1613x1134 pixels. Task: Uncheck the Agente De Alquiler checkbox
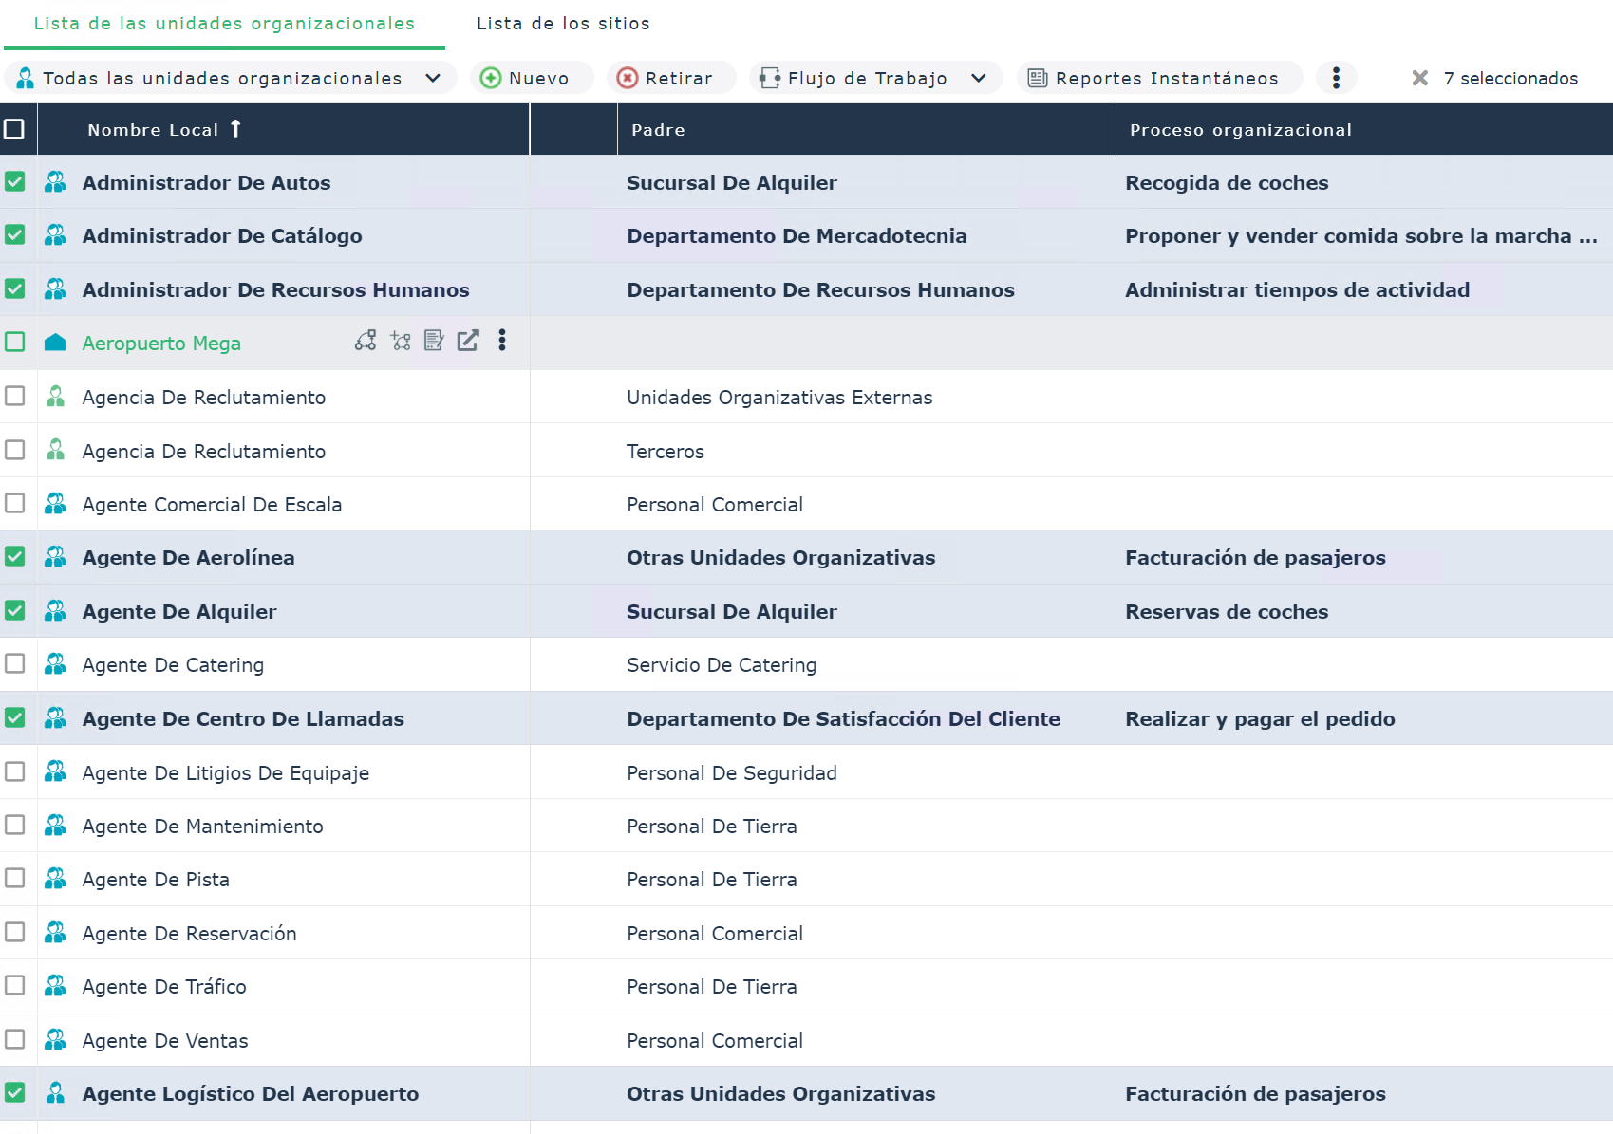14,610
